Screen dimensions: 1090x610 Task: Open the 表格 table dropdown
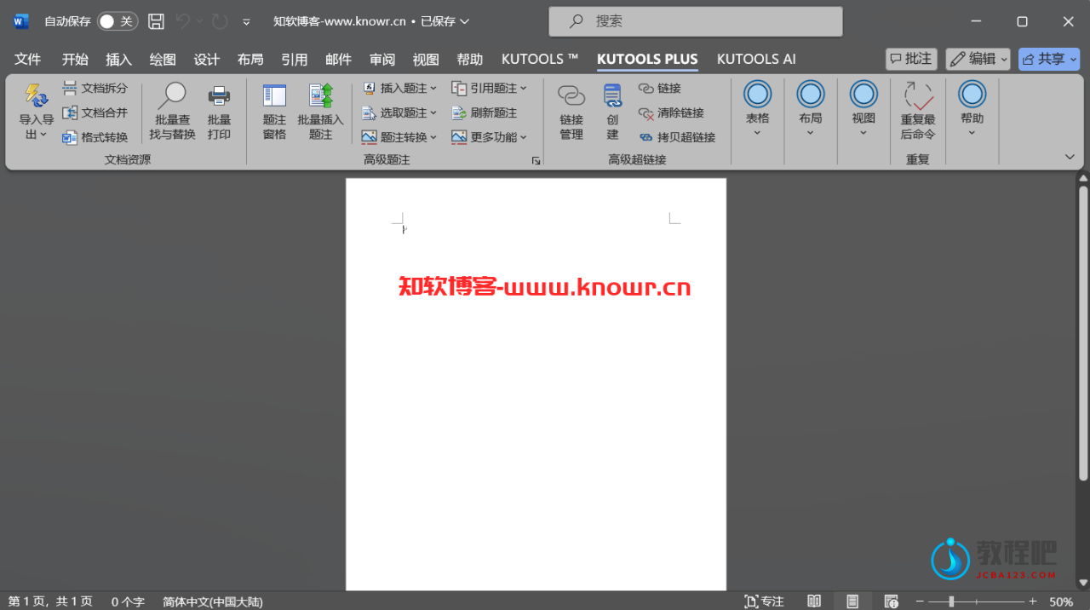[757, 109]
